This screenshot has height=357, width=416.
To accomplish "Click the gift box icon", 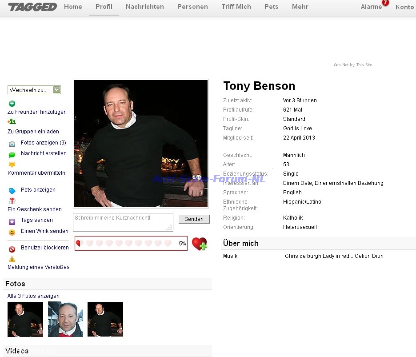I will [x=12, y=201].
